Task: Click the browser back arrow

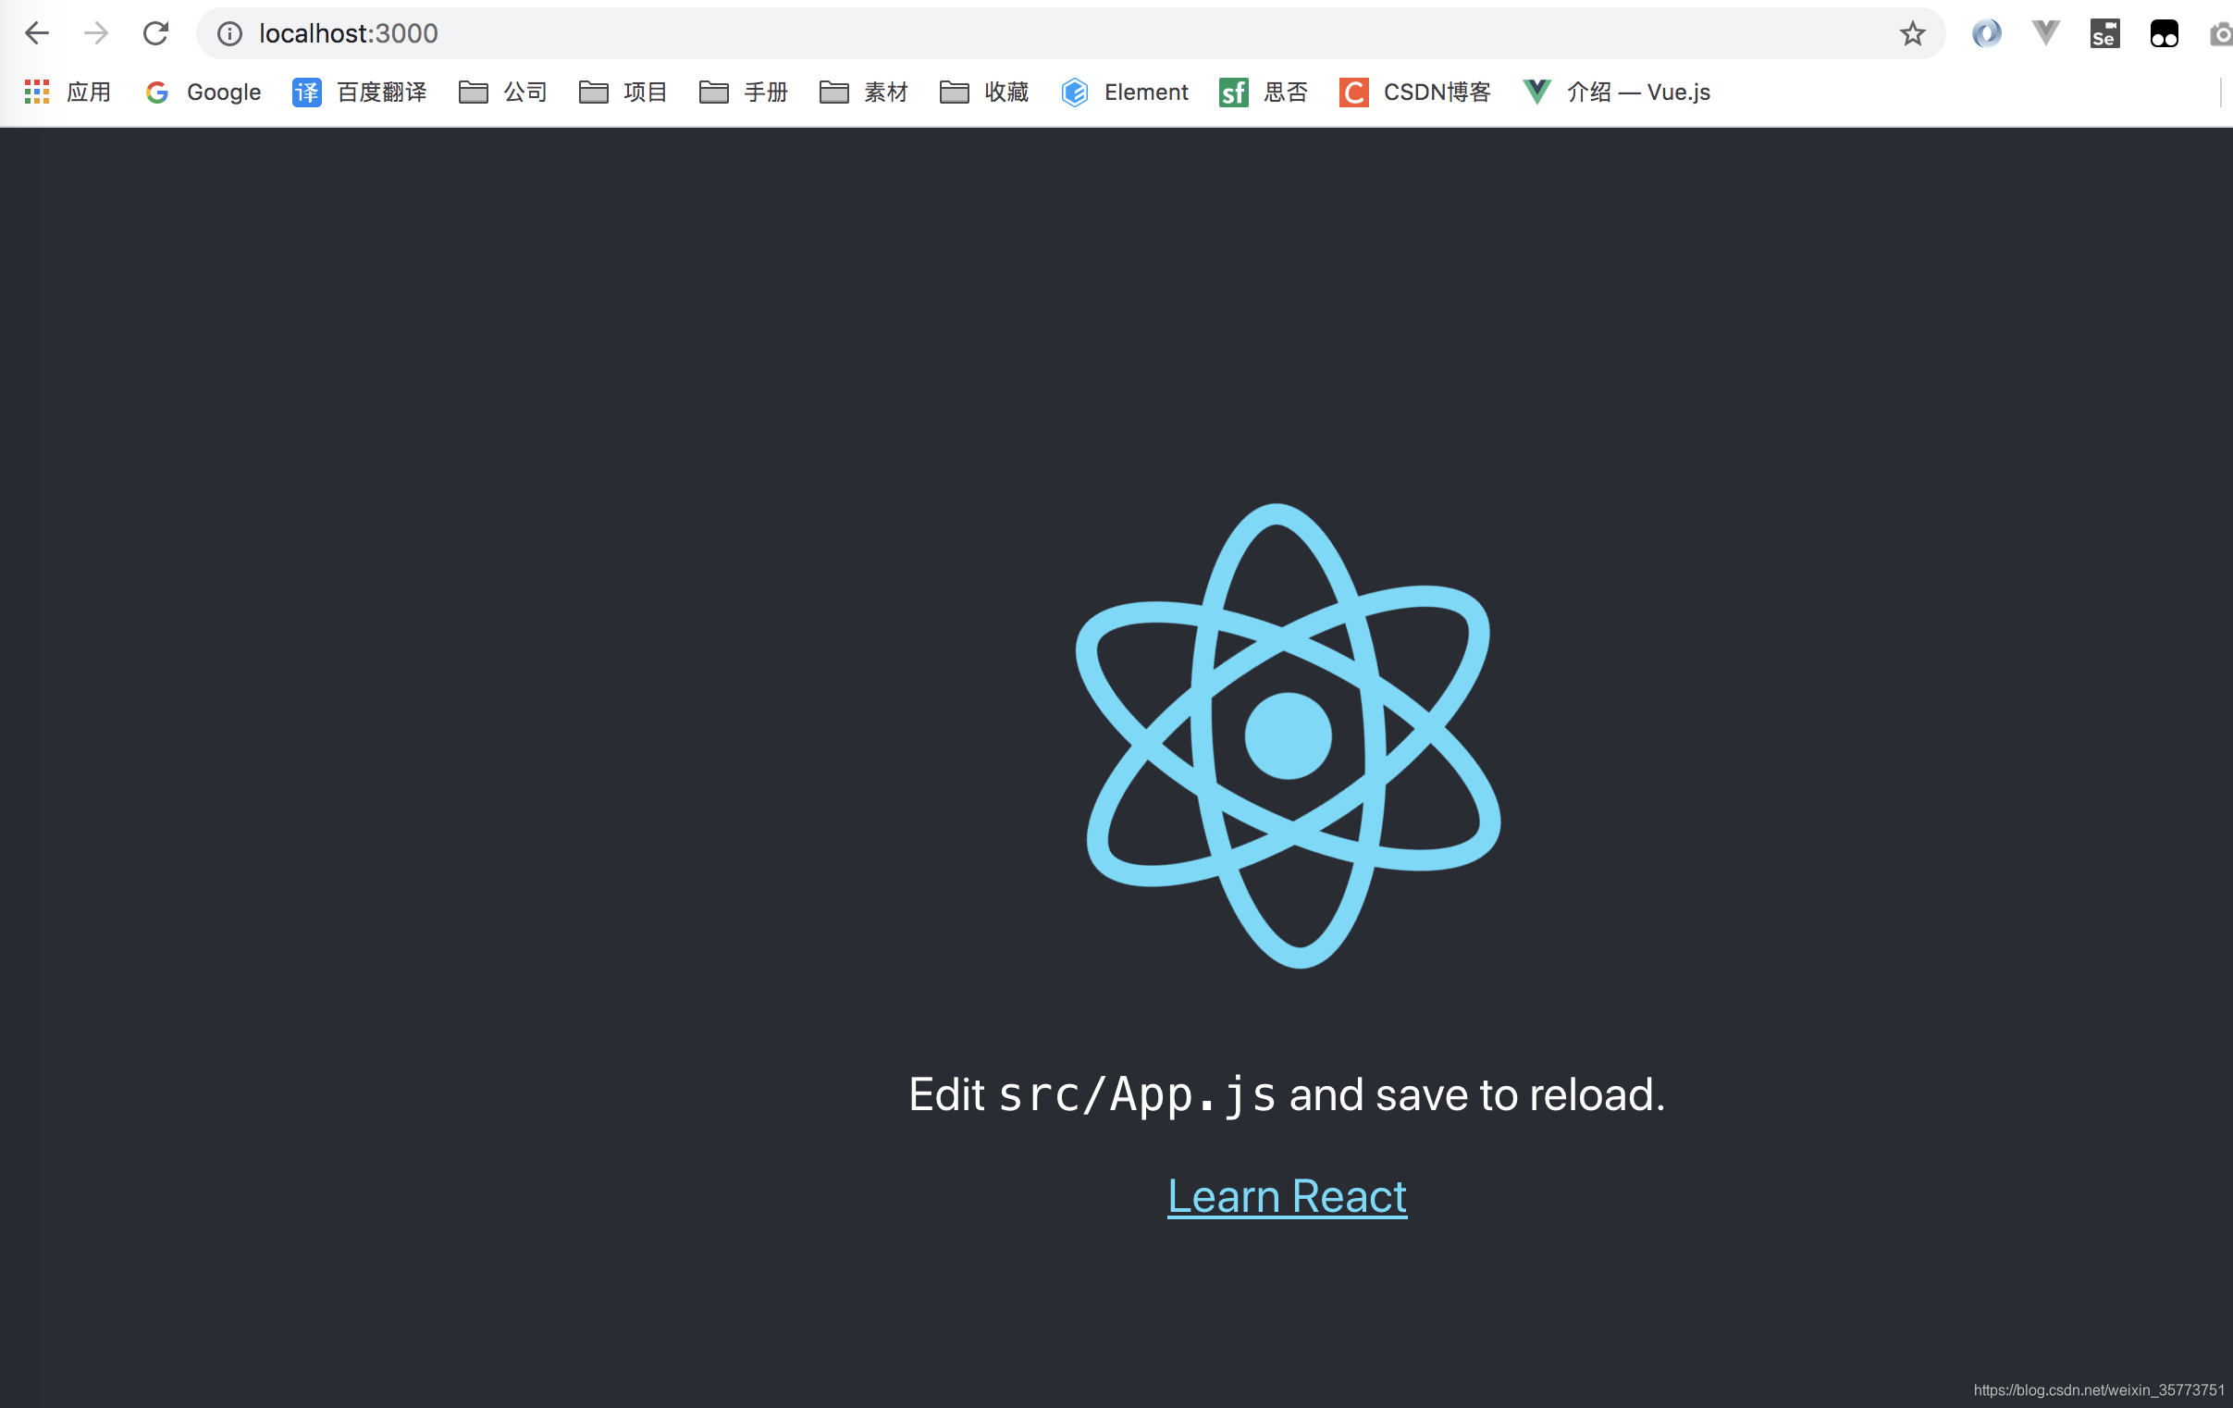Action: [x=37, y=33]
